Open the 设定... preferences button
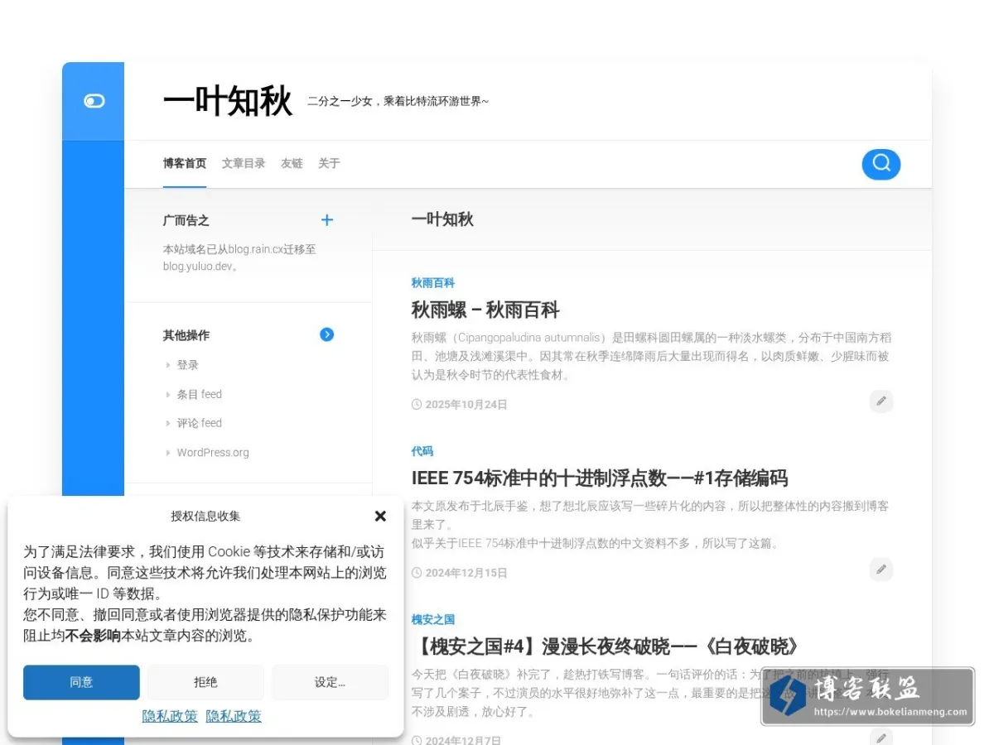 330,682
